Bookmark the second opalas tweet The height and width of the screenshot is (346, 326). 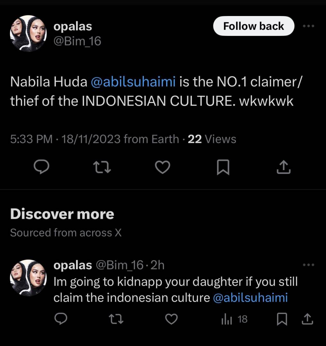pos(282,319)
